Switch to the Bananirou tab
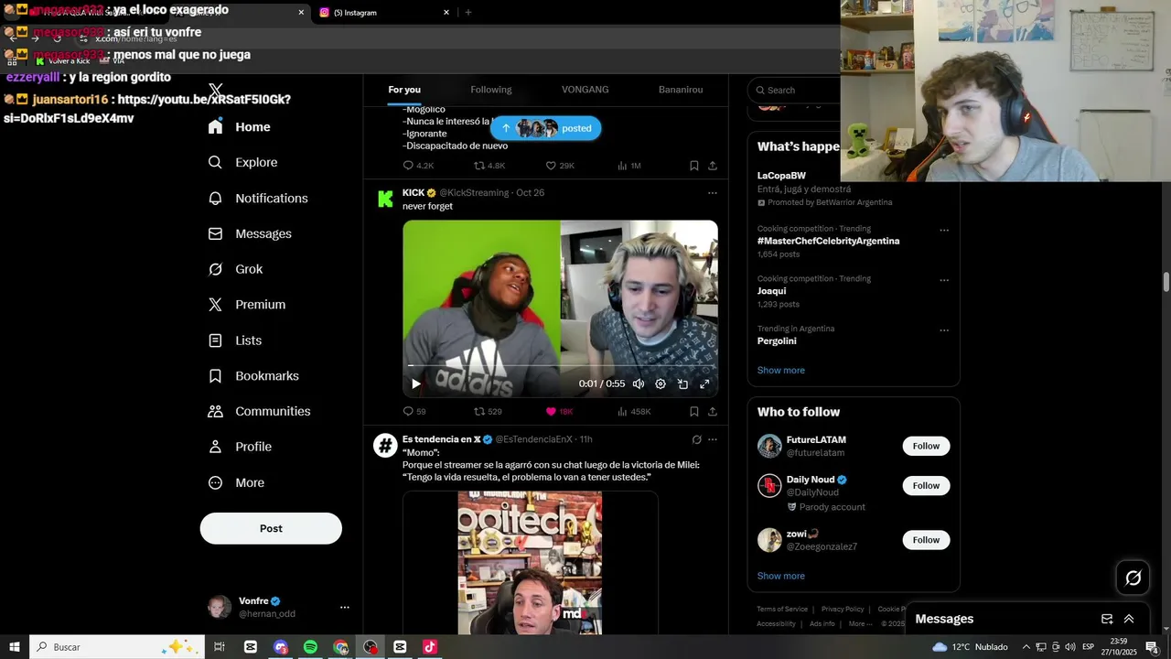 click(x=681, y=90)
